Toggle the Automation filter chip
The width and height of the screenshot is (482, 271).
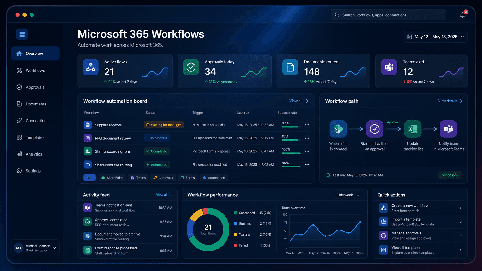[214, 178]
